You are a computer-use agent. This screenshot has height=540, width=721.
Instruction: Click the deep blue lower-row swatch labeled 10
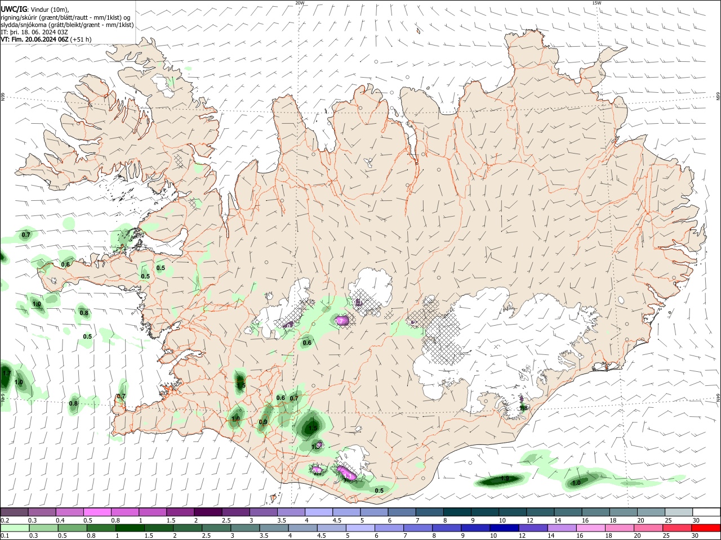tap(504, 528)
